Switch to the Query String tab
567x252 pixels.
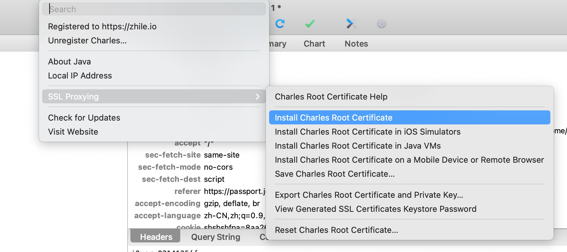click(215, 237)
